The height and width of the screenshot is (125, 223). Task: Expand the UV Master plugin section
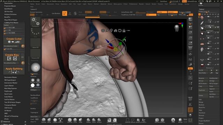coord(8,110)
